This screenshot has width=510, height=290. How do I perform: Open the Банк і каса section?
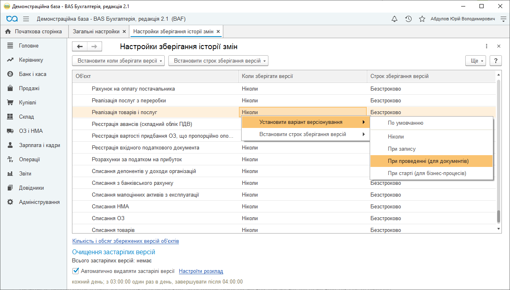coord(33,74)
